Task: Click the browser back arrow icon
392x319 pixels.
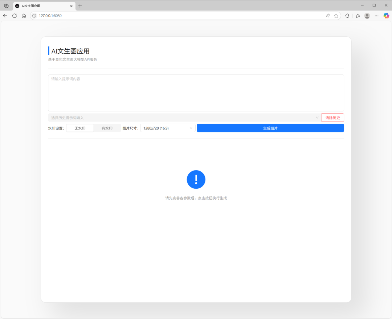Action: [5, 16]
